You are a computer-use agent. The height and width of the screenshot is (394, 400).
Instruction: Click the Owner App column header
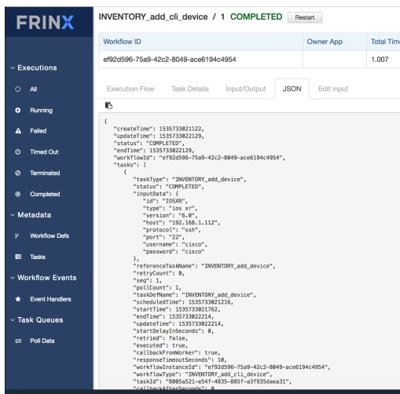point(335,42)
